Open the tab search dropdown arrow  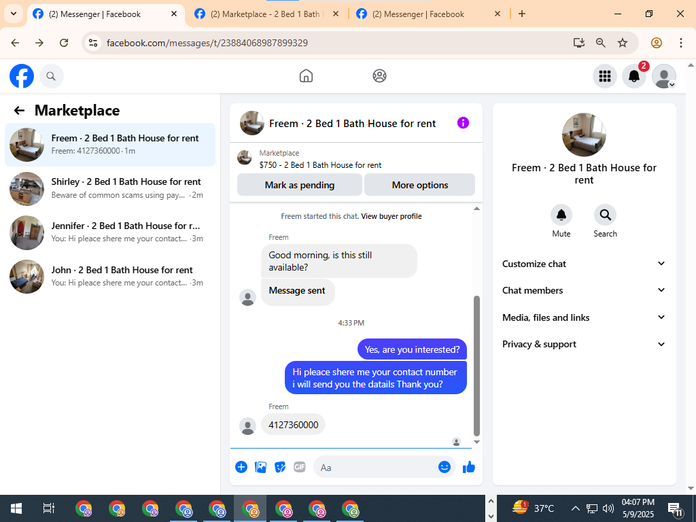click(x=14, y=14)
